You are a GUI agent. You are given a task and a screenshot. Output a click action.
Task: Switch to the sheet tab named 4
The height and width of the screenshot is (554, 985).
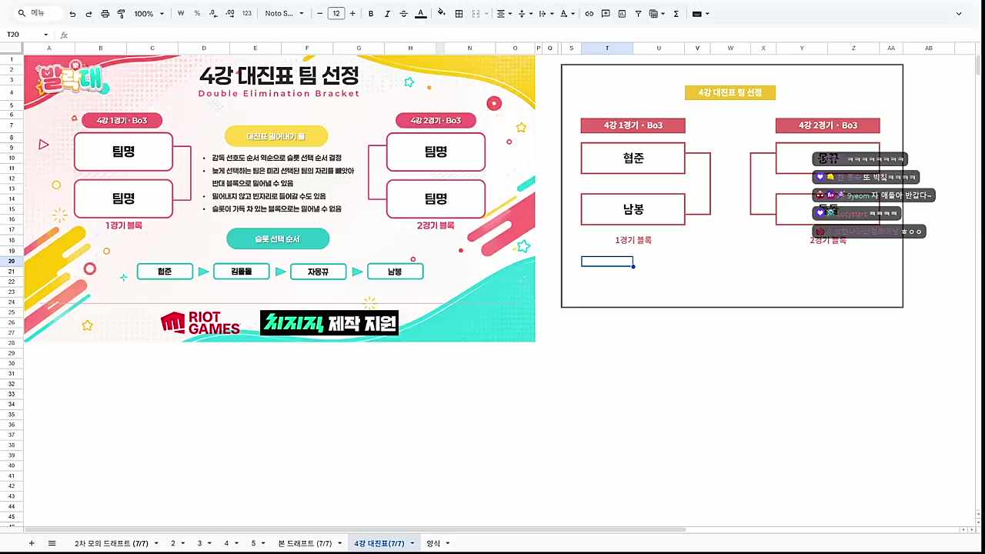point(226,543)
